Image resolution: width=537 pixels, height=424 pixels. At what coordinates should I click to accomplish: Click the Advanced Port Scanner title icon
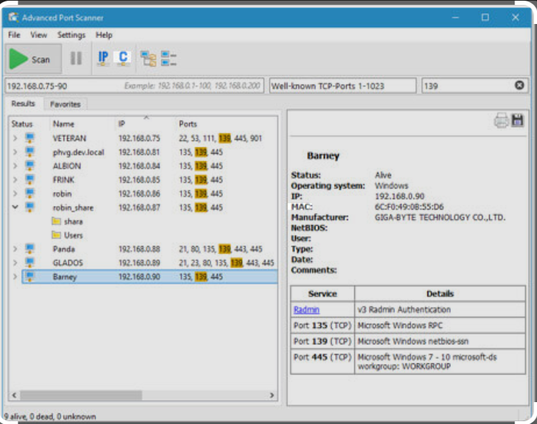[x=13, y=17]
